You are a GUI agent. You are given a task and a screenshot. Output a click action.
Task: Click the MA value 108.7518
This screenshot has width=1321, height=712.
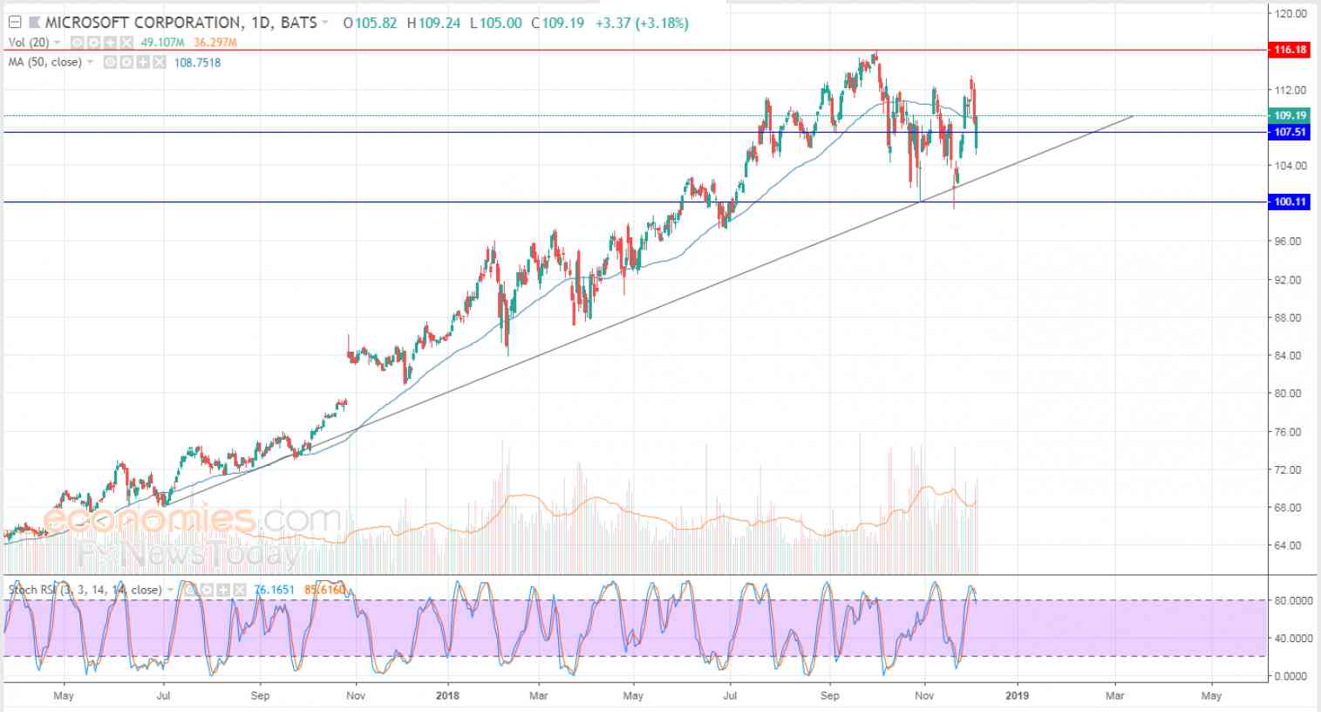(x=198, y=63)
